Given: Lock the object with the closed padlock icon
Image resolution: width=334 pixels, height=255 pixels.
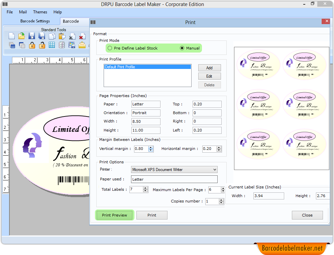Looking at the screenshot, I should (32, 45).
